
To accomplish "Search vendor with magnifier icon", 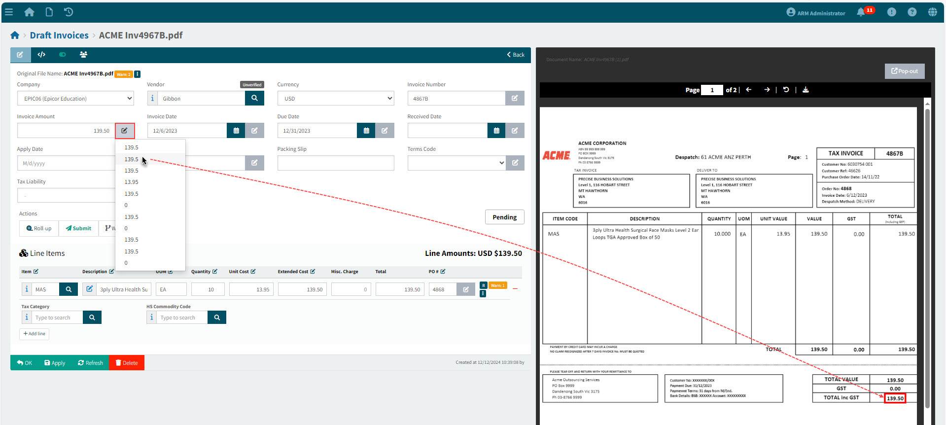I will click(254, 98).
